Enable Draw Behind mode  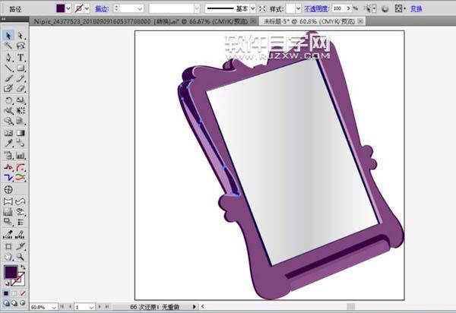click(x=14, y=303)
